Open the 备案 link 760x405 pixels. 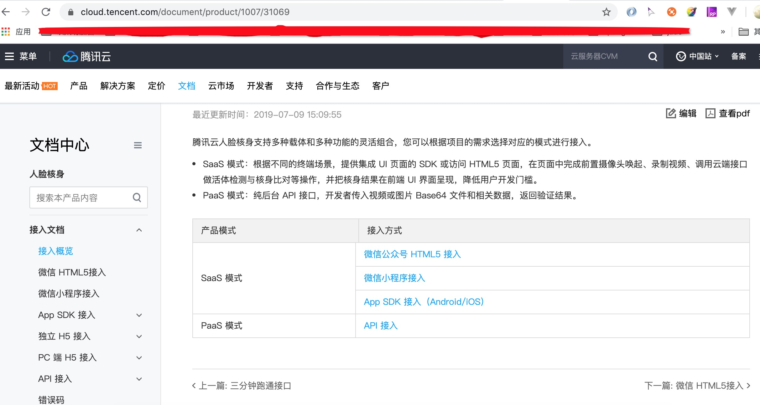point(738,56)
